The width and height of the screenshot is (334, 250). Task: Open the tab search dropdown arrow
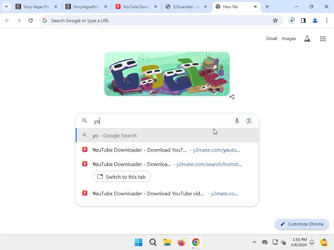click(x=7, y=7)
